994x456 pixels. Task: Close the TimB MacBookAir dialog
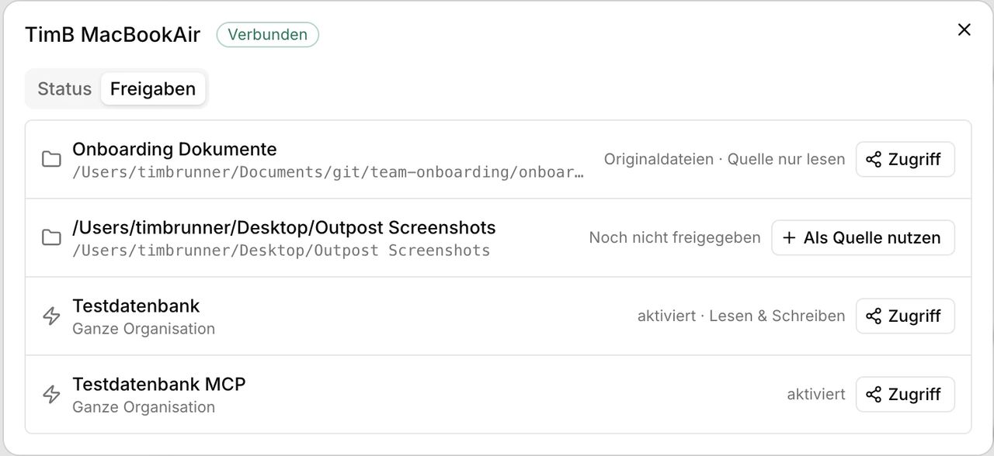964,29
